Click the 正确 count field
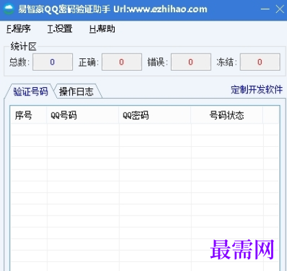This screenshot has height=271, width=287. [122, 62]
